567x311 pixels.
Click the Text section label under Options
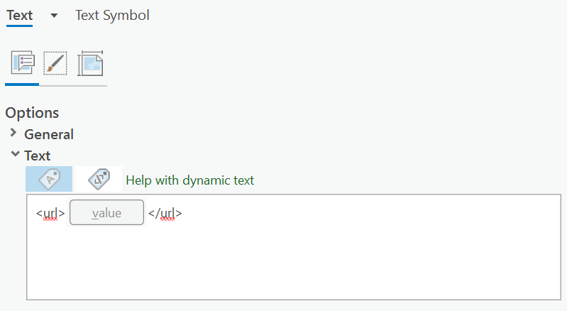pyautogui.click(x=38, y=155)
